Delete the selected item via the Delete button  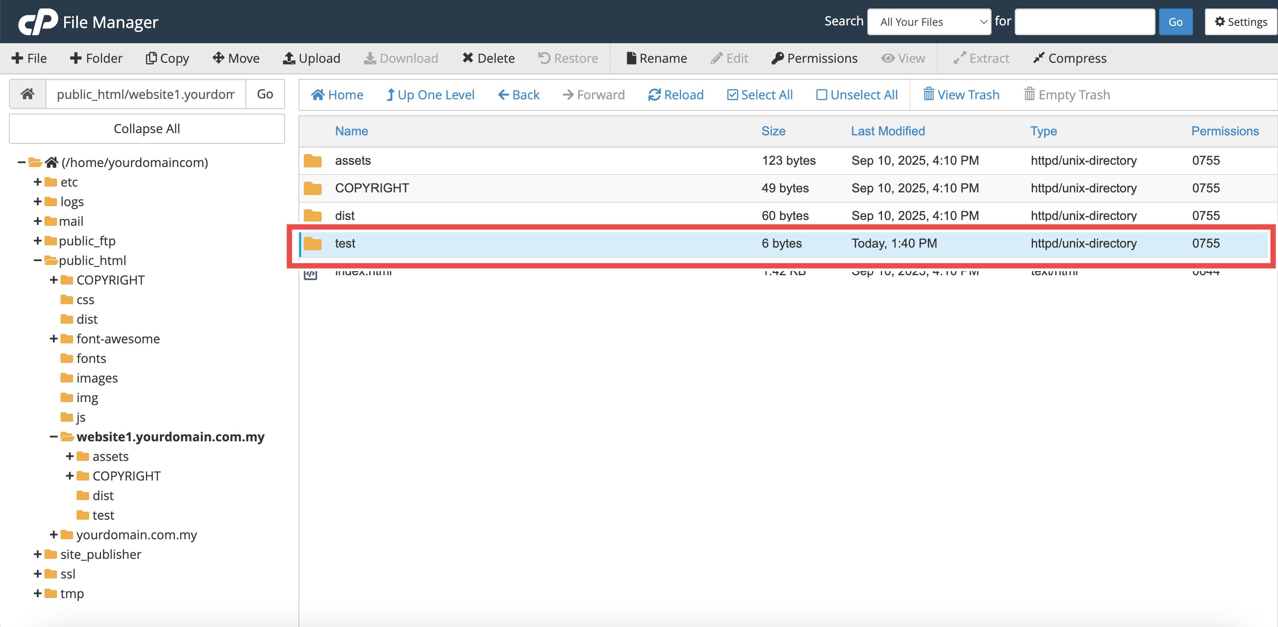[489, 58]
